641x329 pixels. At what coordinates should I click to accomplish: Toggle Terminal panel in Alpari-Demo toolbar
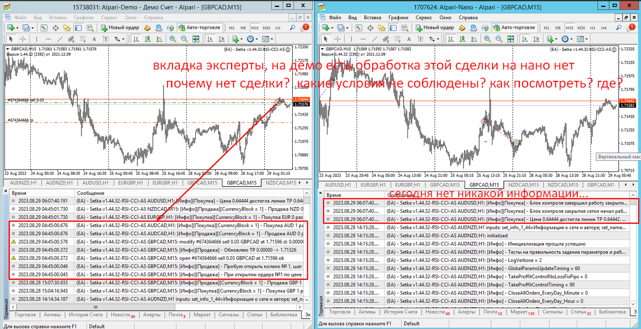coord(78,27)
